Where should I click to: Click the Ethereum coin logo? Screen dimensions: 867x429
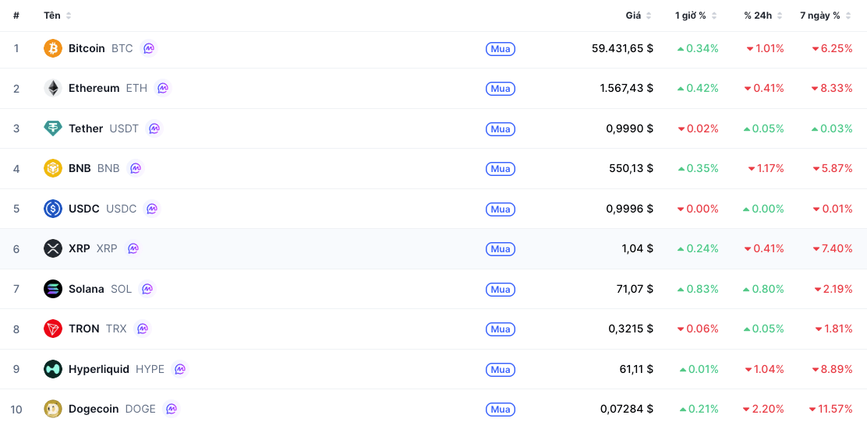[x=53, y=88]
